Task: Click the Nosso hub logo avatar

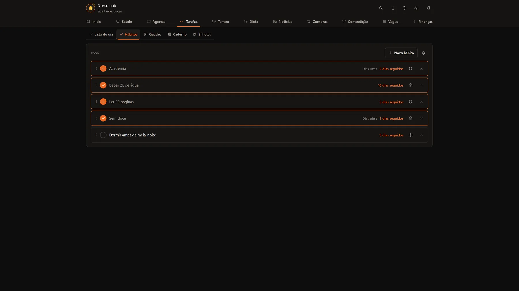Action: click(91, 8)
